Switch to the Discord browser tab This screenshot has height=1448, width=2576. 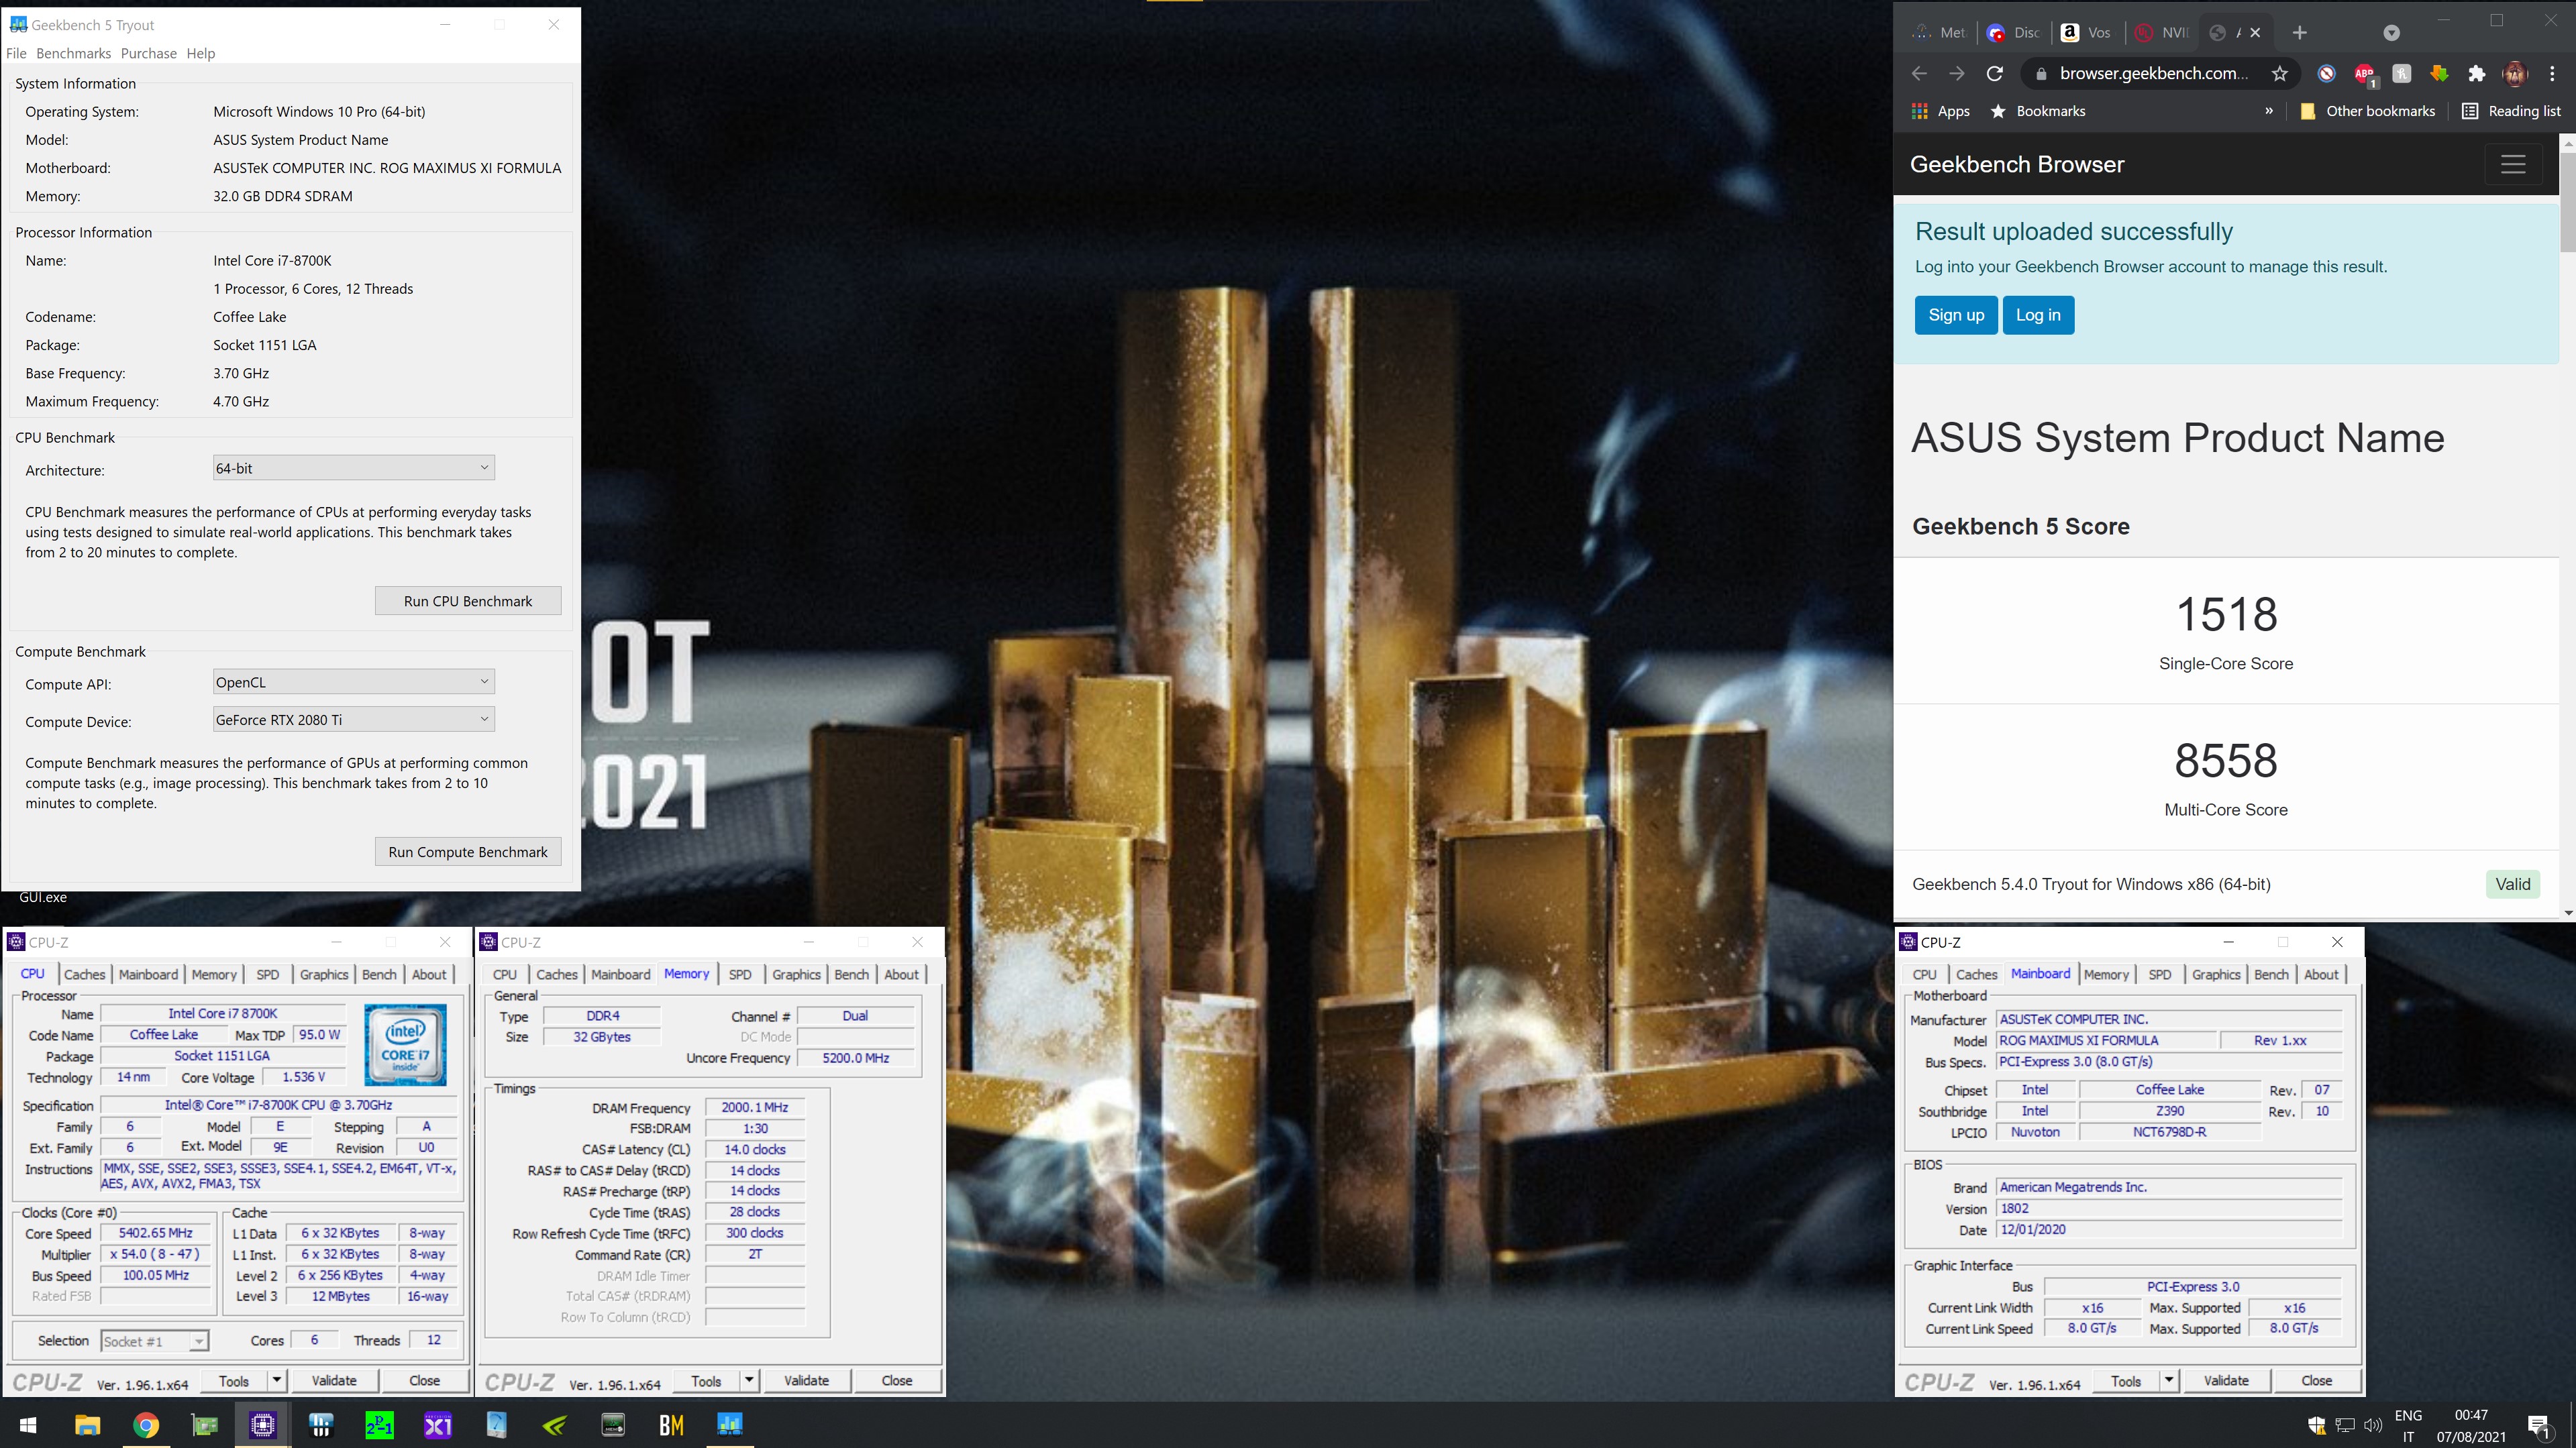pos(2014,33)
